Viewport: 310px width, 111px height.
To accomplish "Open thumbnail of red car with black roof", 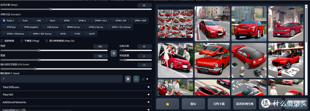I will click(249, 60).
